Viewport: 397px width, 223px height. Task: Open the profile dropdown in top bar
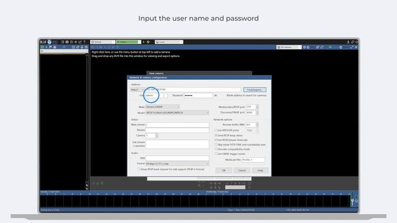[x=103, y=42]
